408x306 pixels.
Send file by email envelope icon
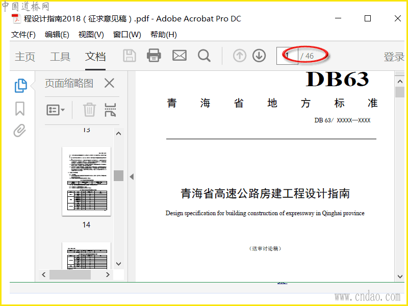tap(180, 56)
